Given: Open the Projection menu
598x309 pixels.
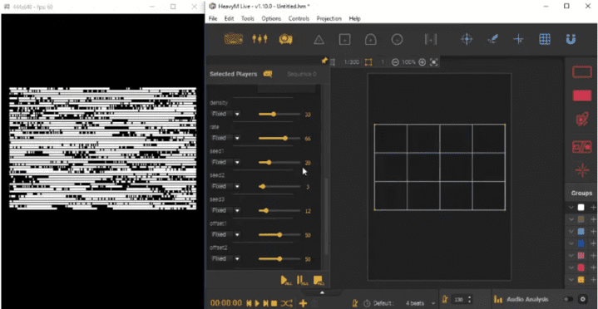Looking at the screenshot, I should pyautogui.click(x=329, y=18).
